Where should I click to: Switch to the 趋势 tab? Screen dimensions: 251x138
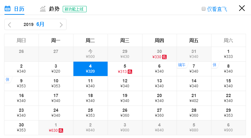(50, 9)
